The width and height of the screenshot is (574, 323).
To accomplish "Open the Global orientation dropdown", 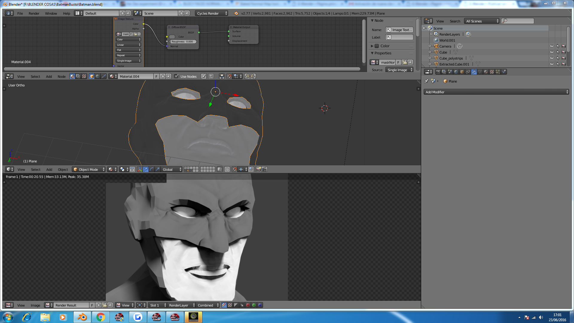I will point(172,169).
